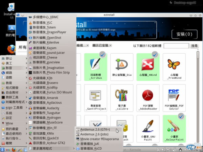The height and width of the screenshot is (152, 203).
Task: Open Firefox from the desktop icon
Action: [11, 49]
